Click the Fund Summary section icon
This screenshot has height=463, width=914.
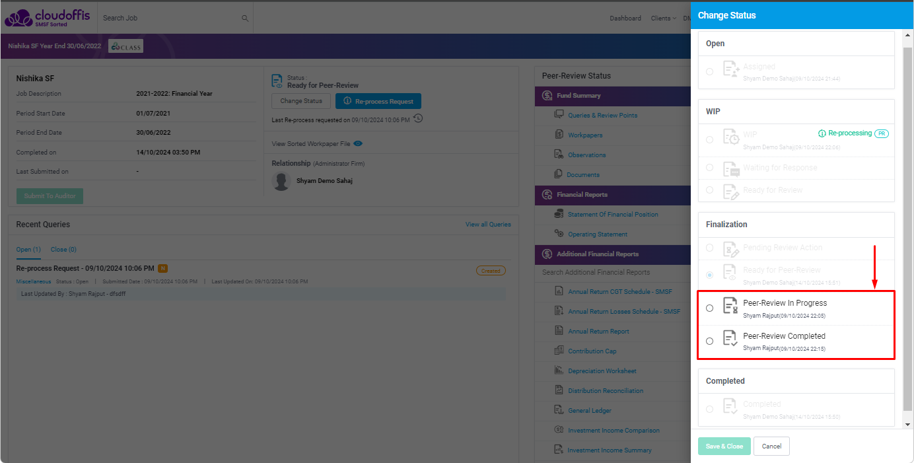[x=547, y=96]
